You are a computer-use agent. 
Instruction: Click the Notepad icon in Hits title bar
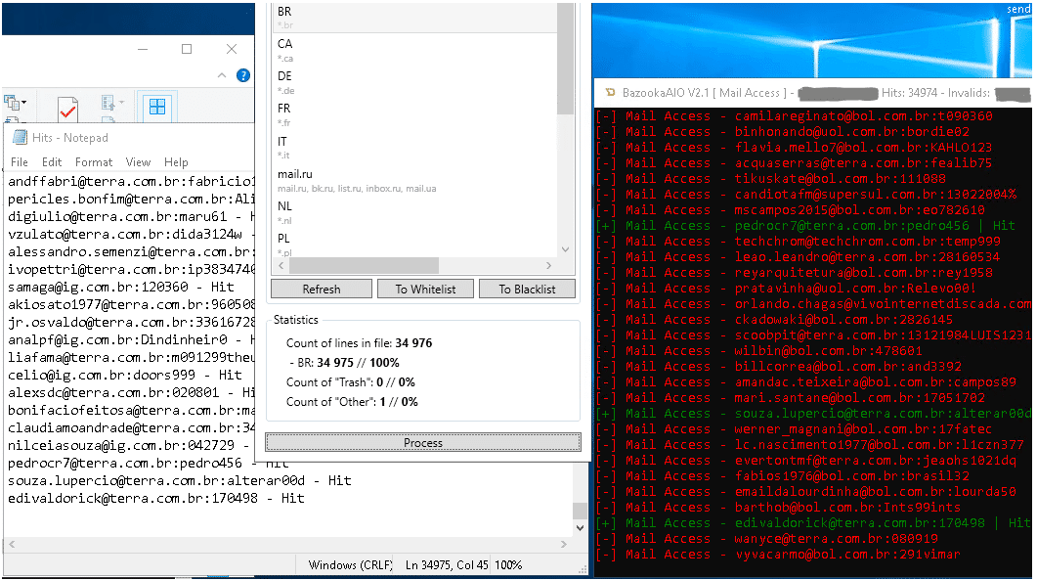20,138
